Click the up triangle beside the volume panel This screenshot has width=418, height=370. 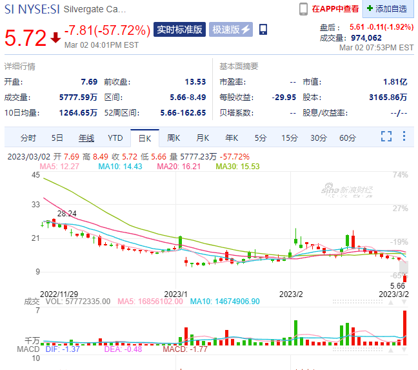click(x=391, y=302)
